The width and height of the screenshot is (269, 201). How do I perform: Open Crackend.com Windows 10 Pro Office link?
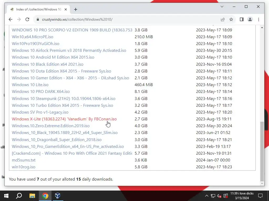click(x=72, y=153)
